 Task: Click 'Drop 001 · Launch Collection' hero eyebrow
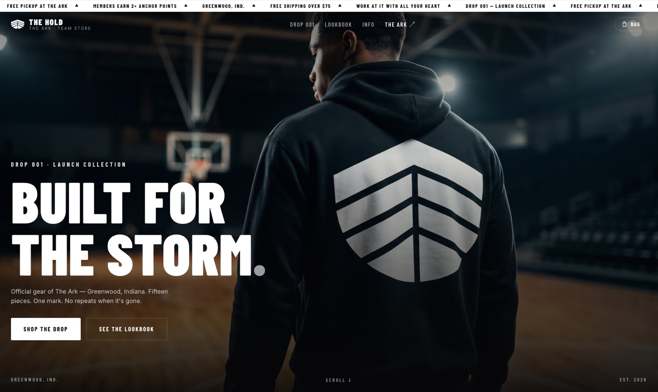click(x=68, y=165)
